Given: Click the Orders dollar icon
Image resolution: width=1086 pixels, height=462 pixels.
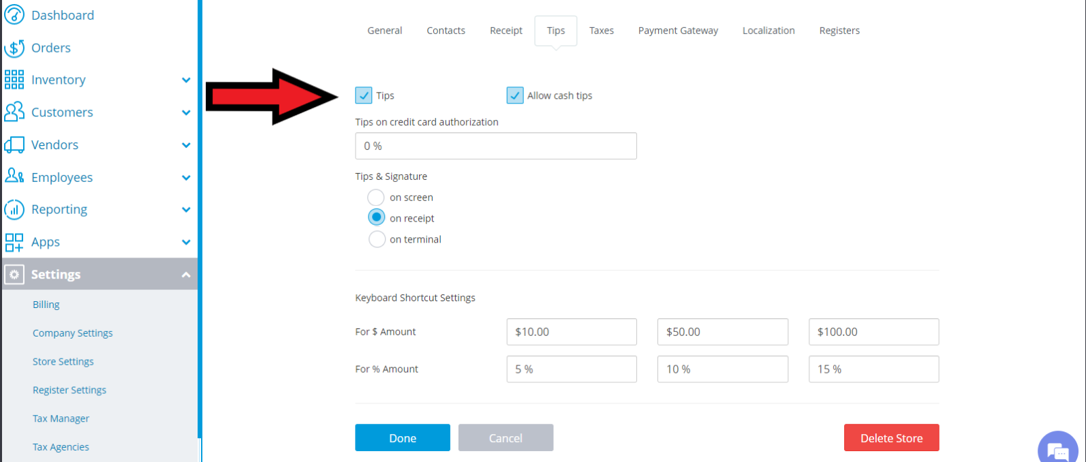Looking at the screenshot, I should point(14,48).
